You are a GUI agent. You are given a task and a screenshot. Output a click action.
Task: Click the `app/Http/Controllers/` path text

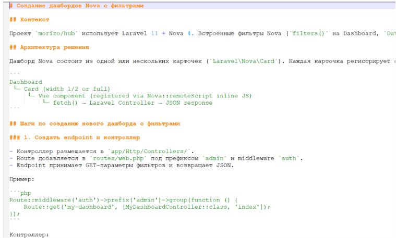149,151
